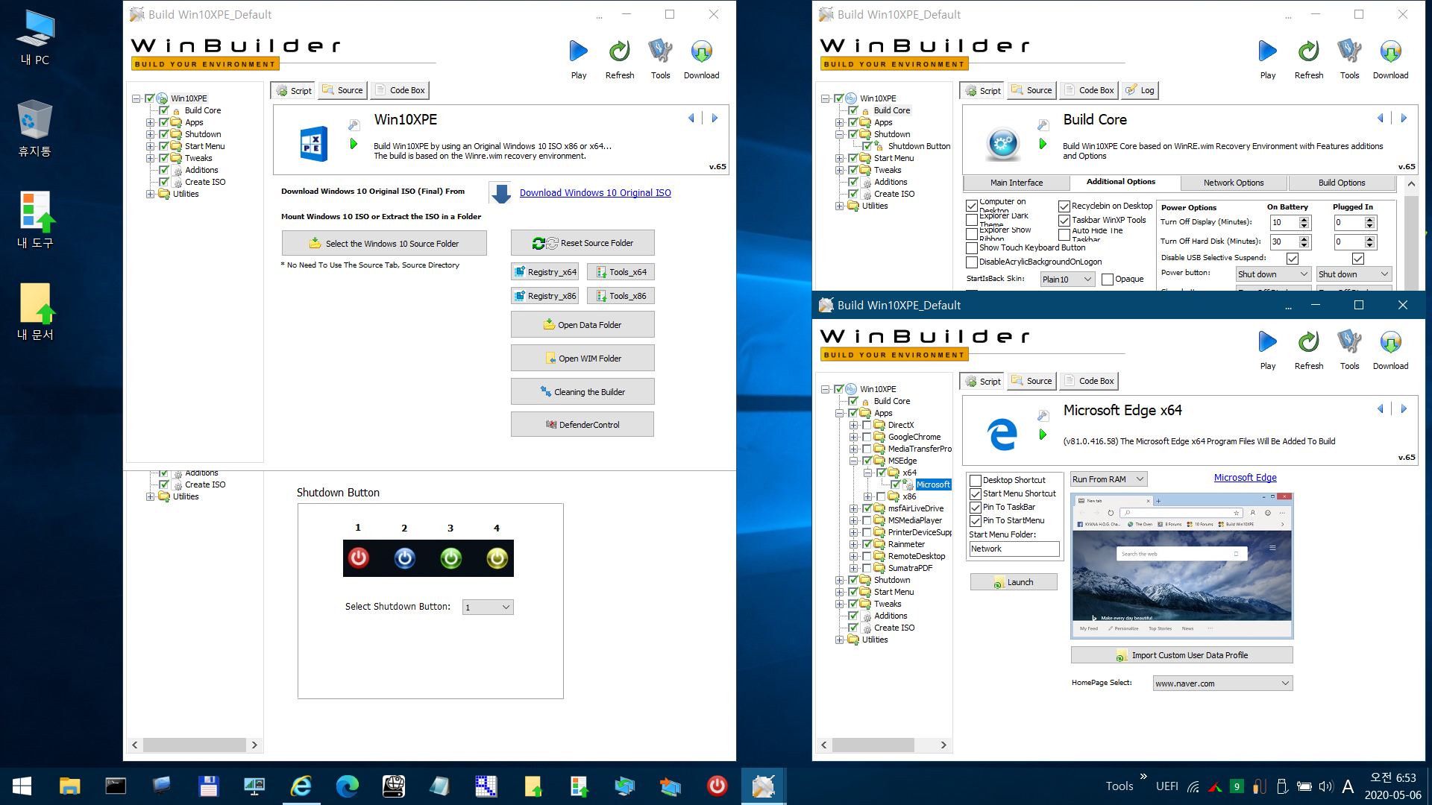Toggle Recyclebin on Desktop checkbox
Screen dimensions: 1432x805
tap(1064, 206)
